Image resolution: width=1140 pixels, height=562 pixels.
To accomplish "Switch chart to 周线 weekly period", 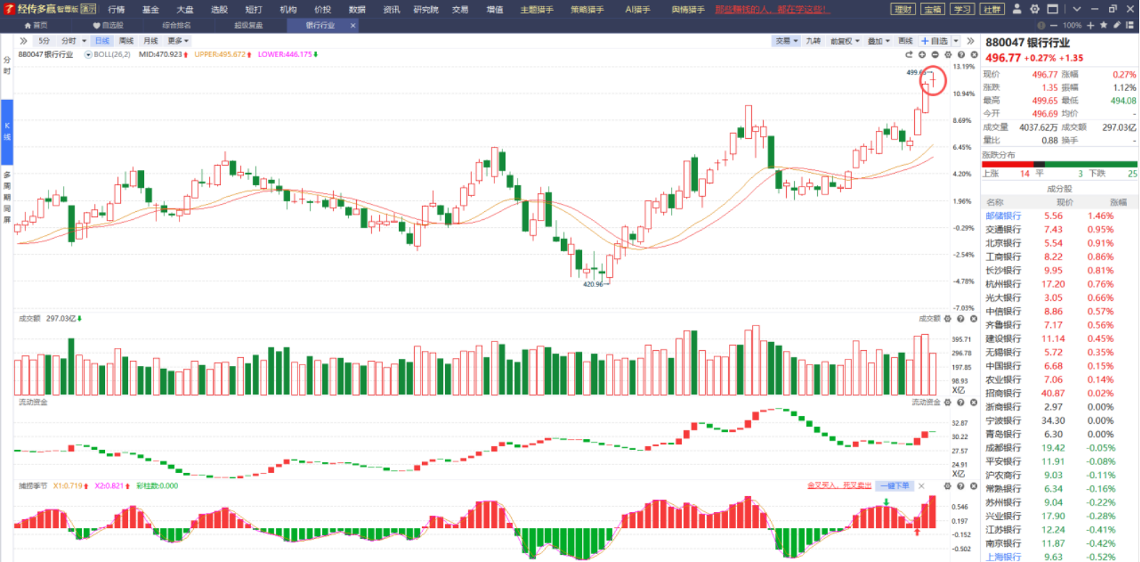I will [x=127, y=41].
